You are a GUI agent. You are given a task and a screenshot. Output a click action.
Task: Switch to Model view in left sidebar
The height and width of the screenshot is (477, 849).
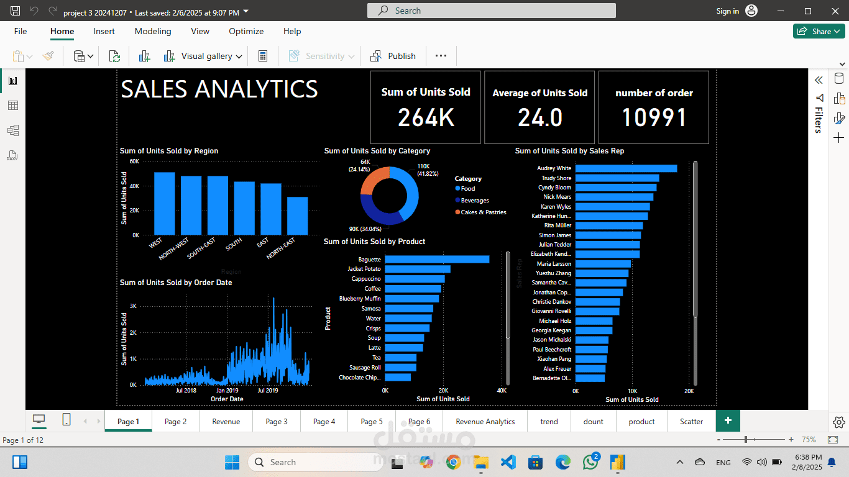click(12, 130)
